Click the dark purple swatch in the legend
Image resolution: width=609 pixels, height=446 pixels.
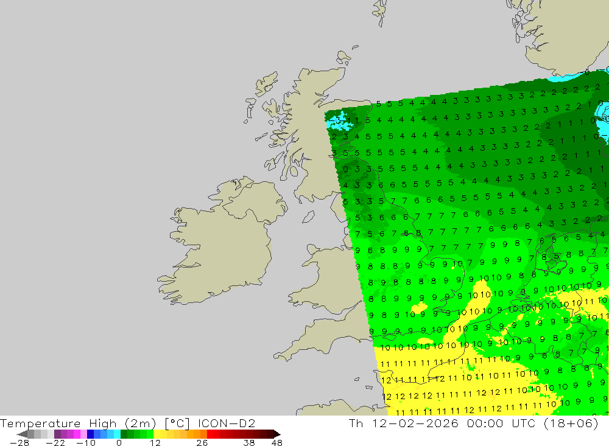(x=57, y=434)
